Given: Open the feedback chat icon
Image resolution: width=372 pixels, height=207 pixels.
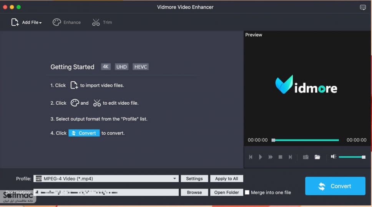Looking at the screenshot, I should point(363,7).
